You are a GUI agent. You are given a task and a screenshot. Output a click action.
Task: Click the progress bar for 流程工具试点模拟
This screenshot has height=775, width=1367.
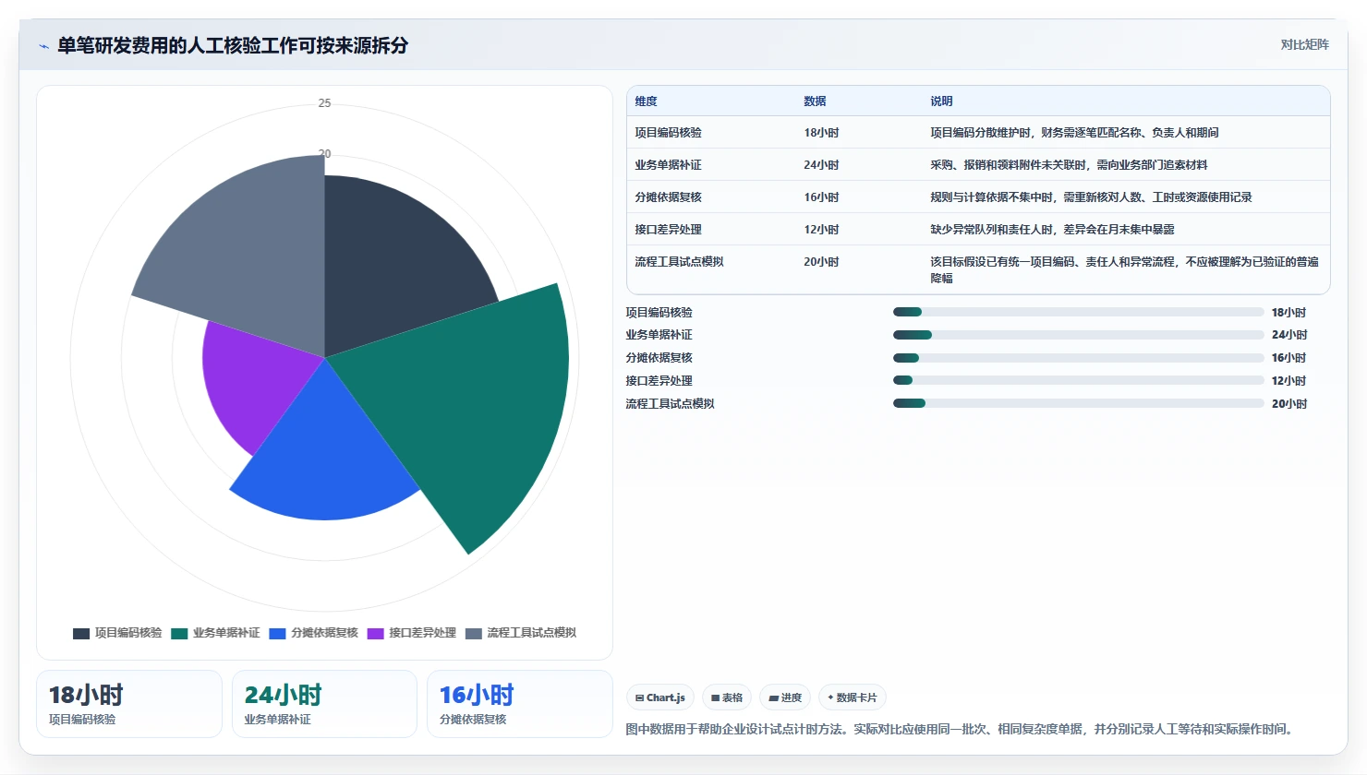(1078, 403)
